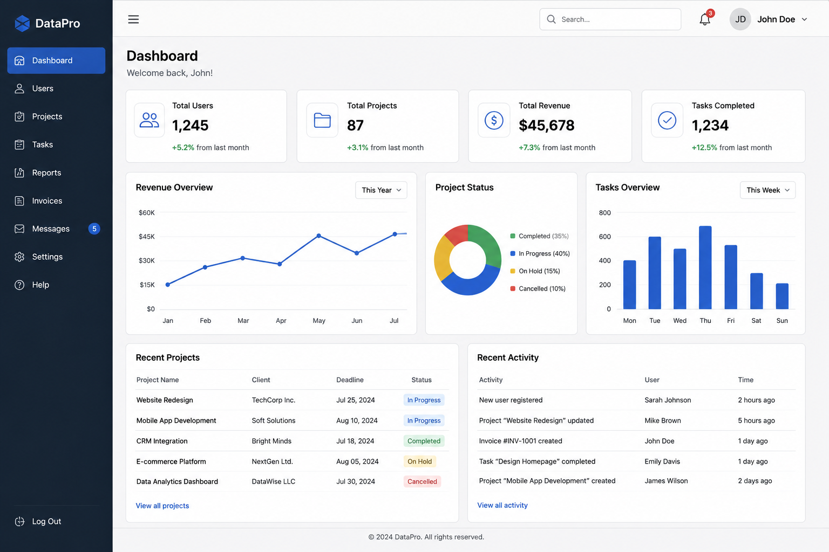Click the Help question mark icon
The height and width of the screenshot is (552, 829).
tap(19, 285)
